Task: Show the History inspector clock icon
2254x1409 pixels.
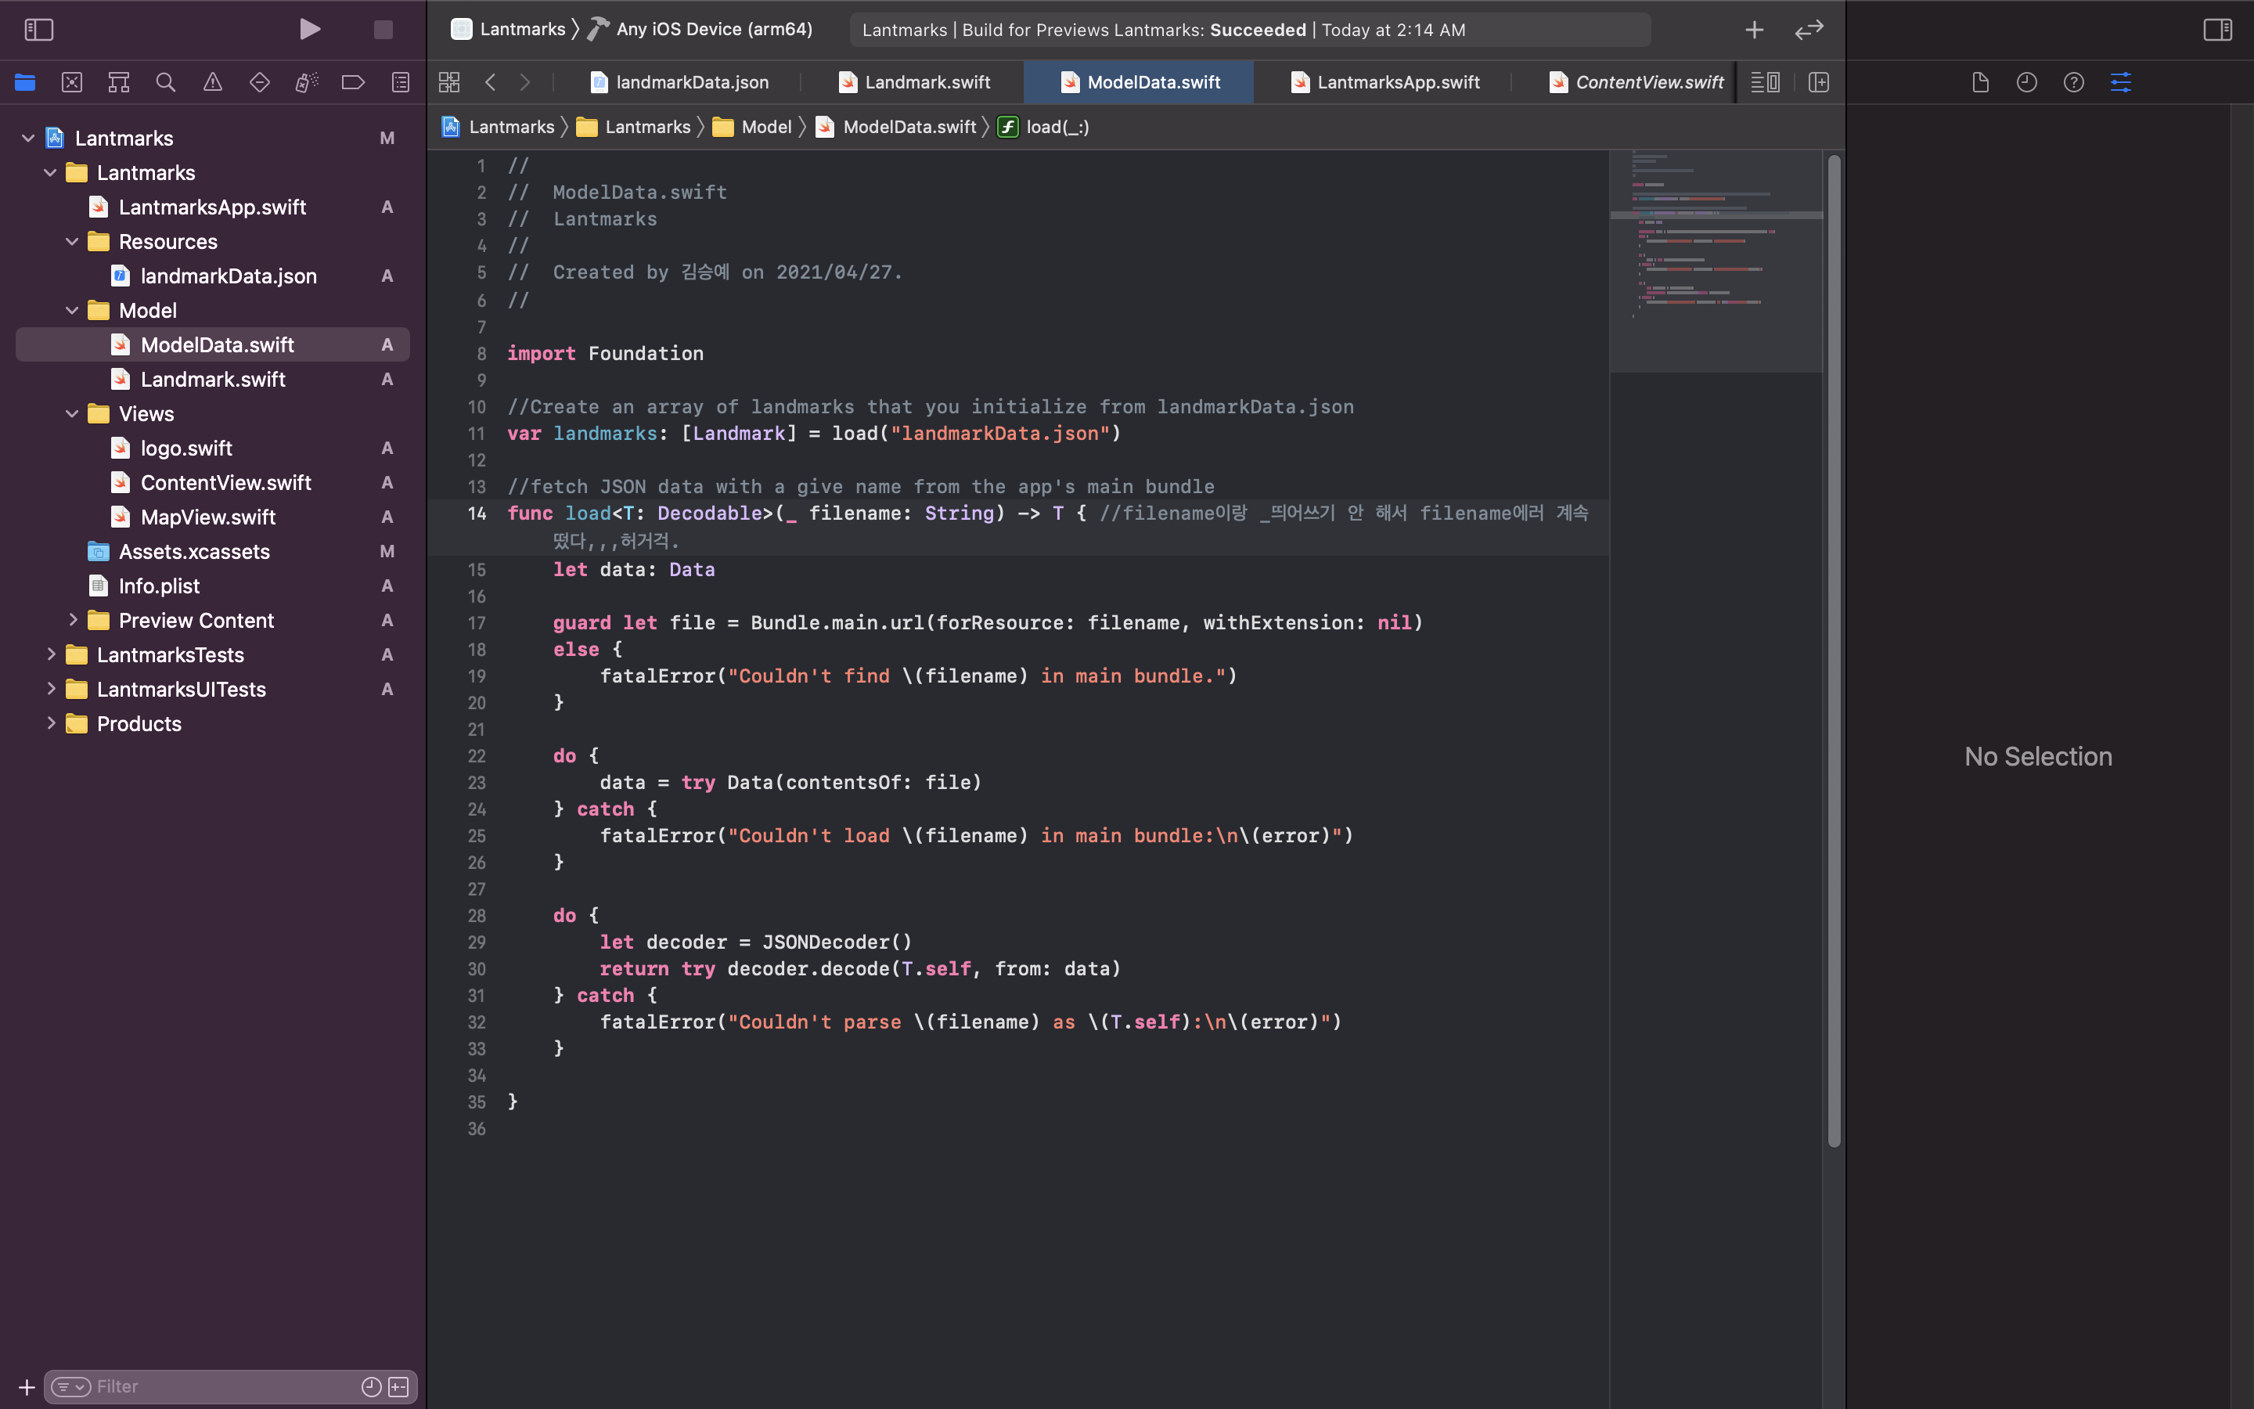Action: [2027, 82]
